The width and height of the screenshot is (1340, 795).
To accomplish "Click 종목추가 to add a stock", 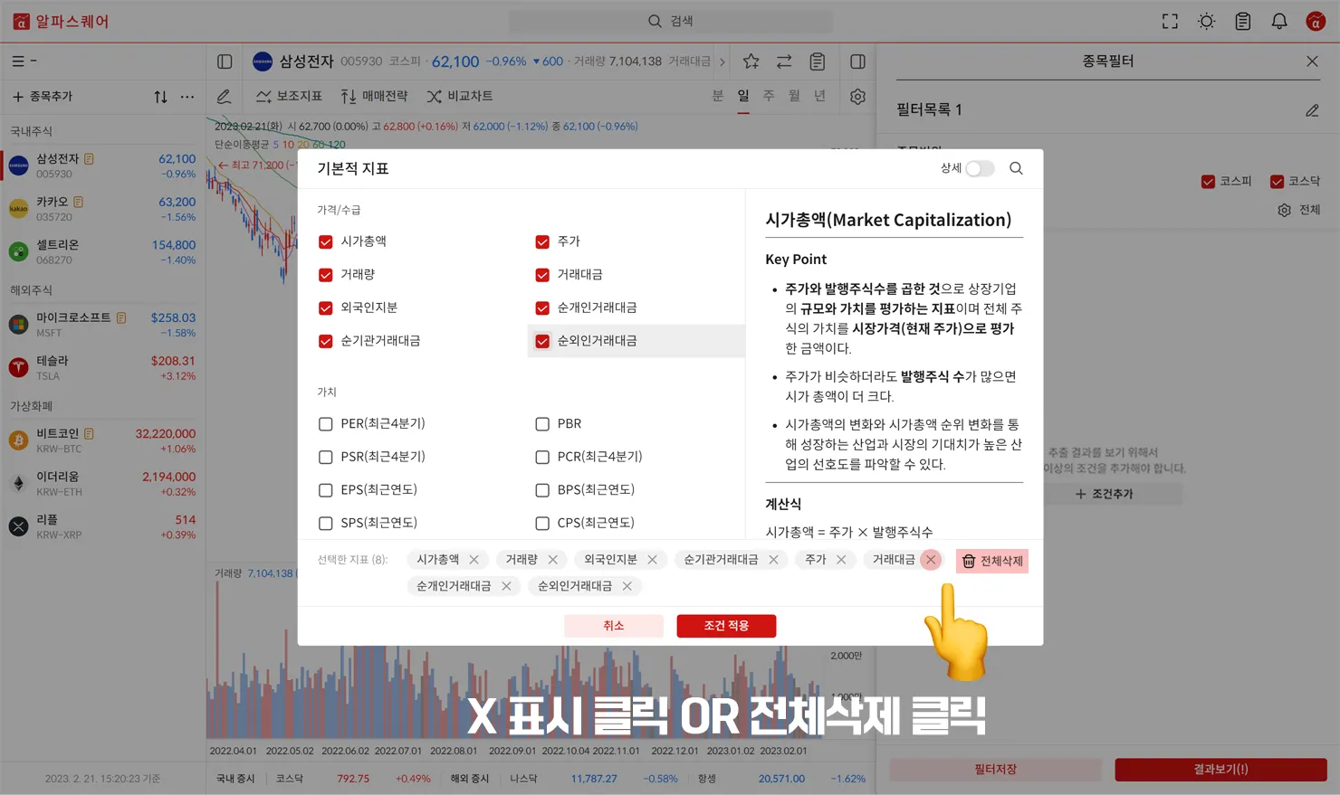I will tap(43, 97).
